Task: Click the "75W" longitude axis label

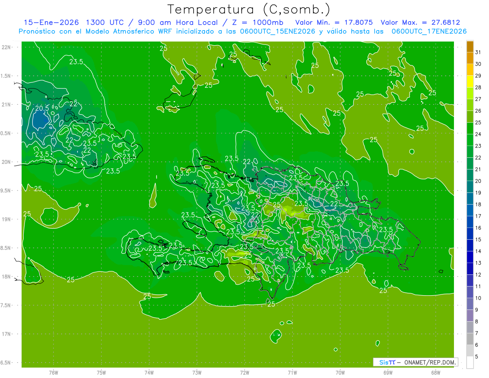Action: 101,372
